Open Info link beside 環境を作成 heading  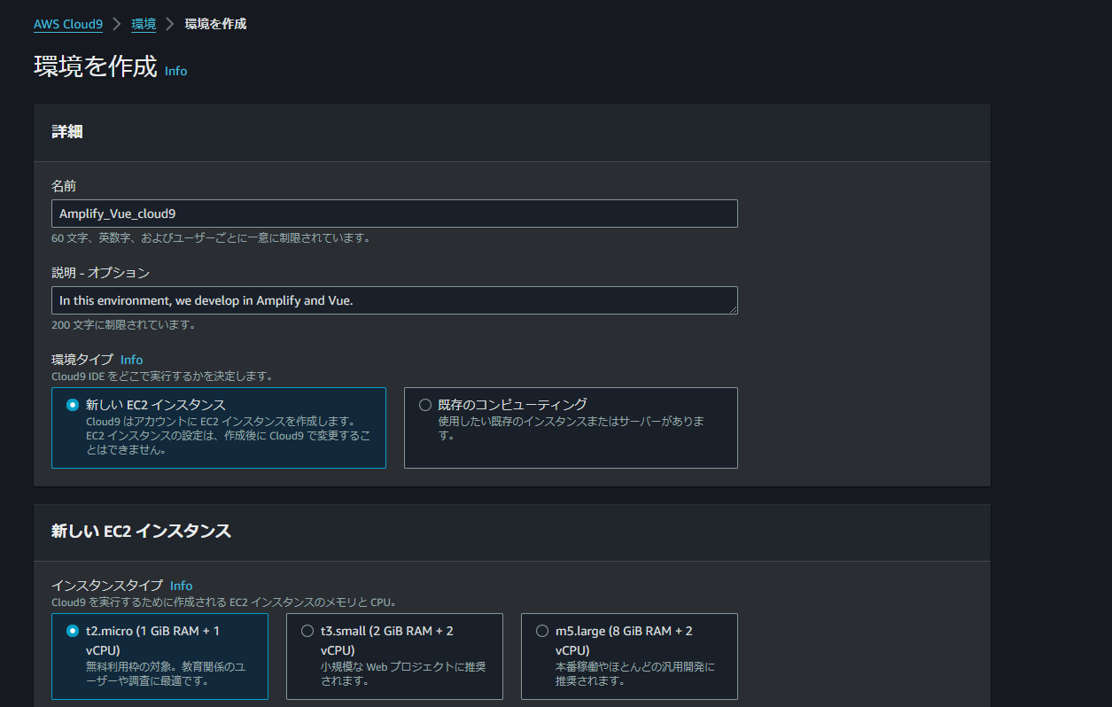tap(175, 71)
